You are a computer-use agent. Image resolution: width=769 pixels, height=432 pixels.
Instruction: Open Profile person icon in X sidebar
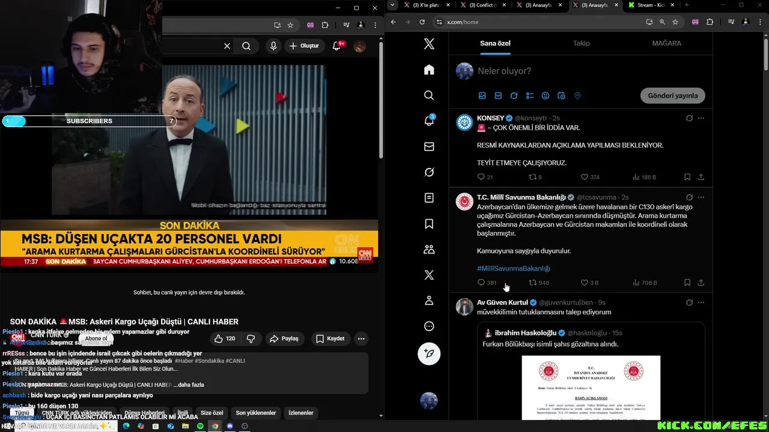(429, 301)
